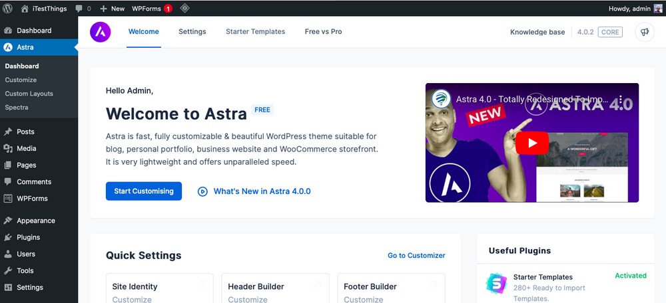Follow the Go to Customizer link
The height and width of the screenshot is (303, 666).
pos(416,256)
